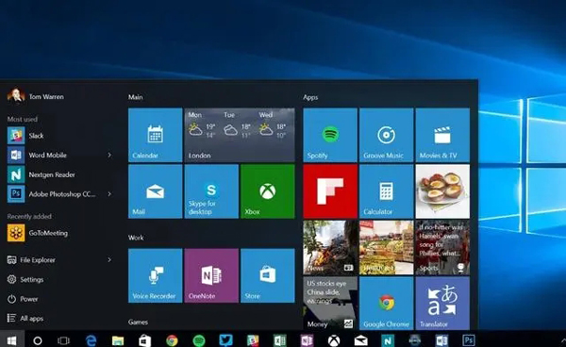
Task: Expand Word Mobile jump list arrow
Action: 109,155
